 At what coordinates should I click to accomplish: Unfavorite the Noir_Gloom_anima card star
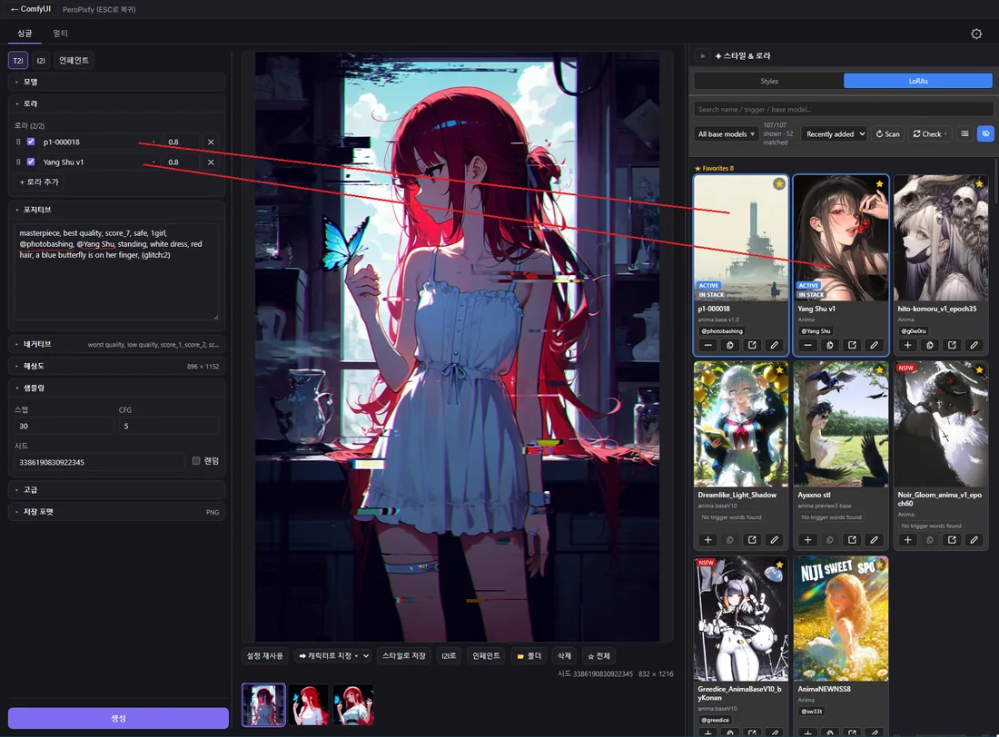tap(979, 370)
